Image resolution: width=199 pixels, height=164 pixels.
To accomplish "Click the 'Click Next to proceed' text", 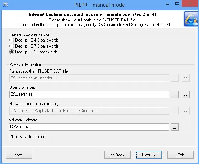I will pos(28,137).
